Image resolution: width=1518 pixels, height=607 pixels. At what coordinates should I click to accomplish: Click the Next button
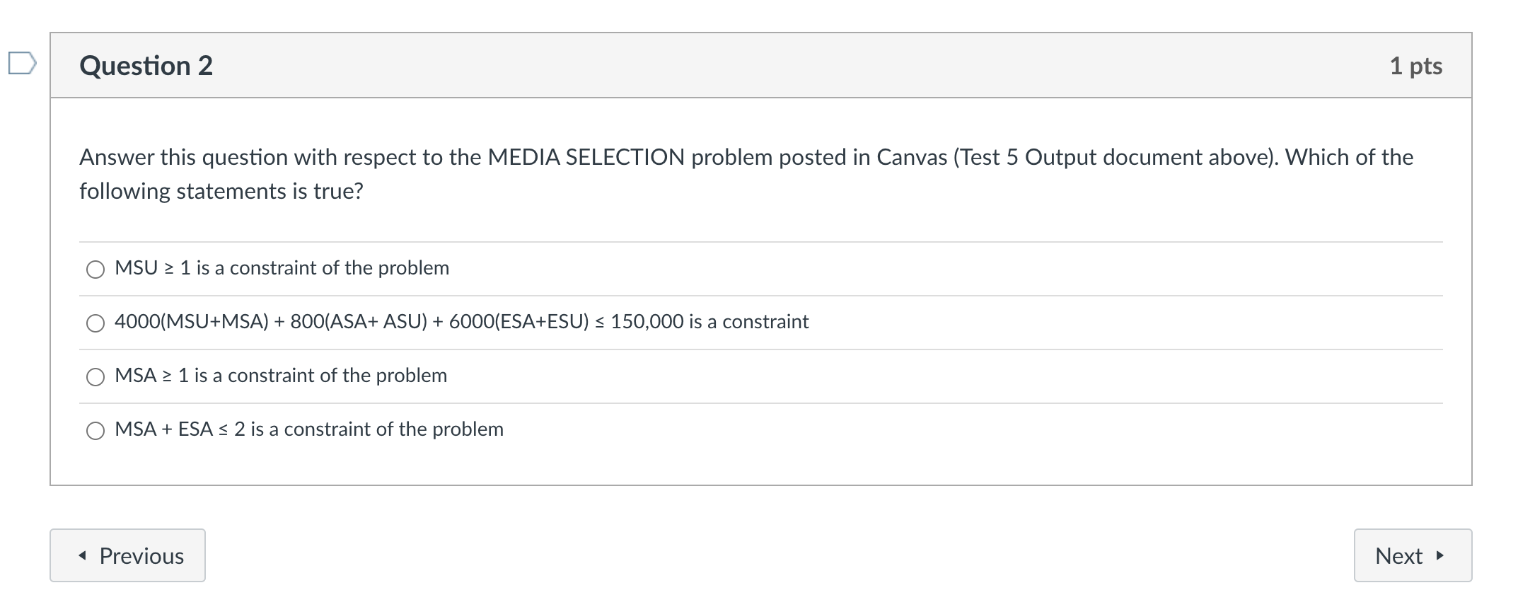click(1412, 555)
